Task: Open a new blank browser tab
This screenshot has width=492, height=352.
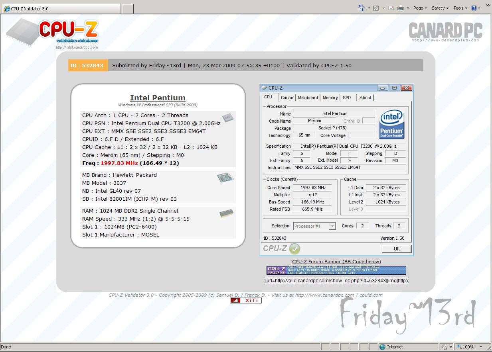Action: tap(127, 9)
